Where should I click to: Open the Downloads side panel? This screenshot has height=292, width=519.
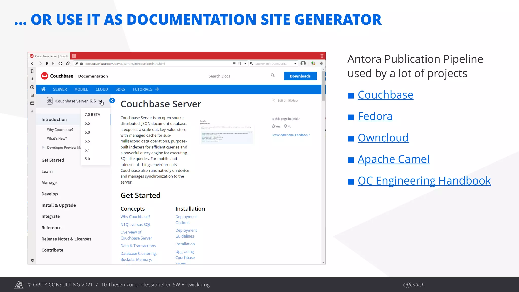32,79
